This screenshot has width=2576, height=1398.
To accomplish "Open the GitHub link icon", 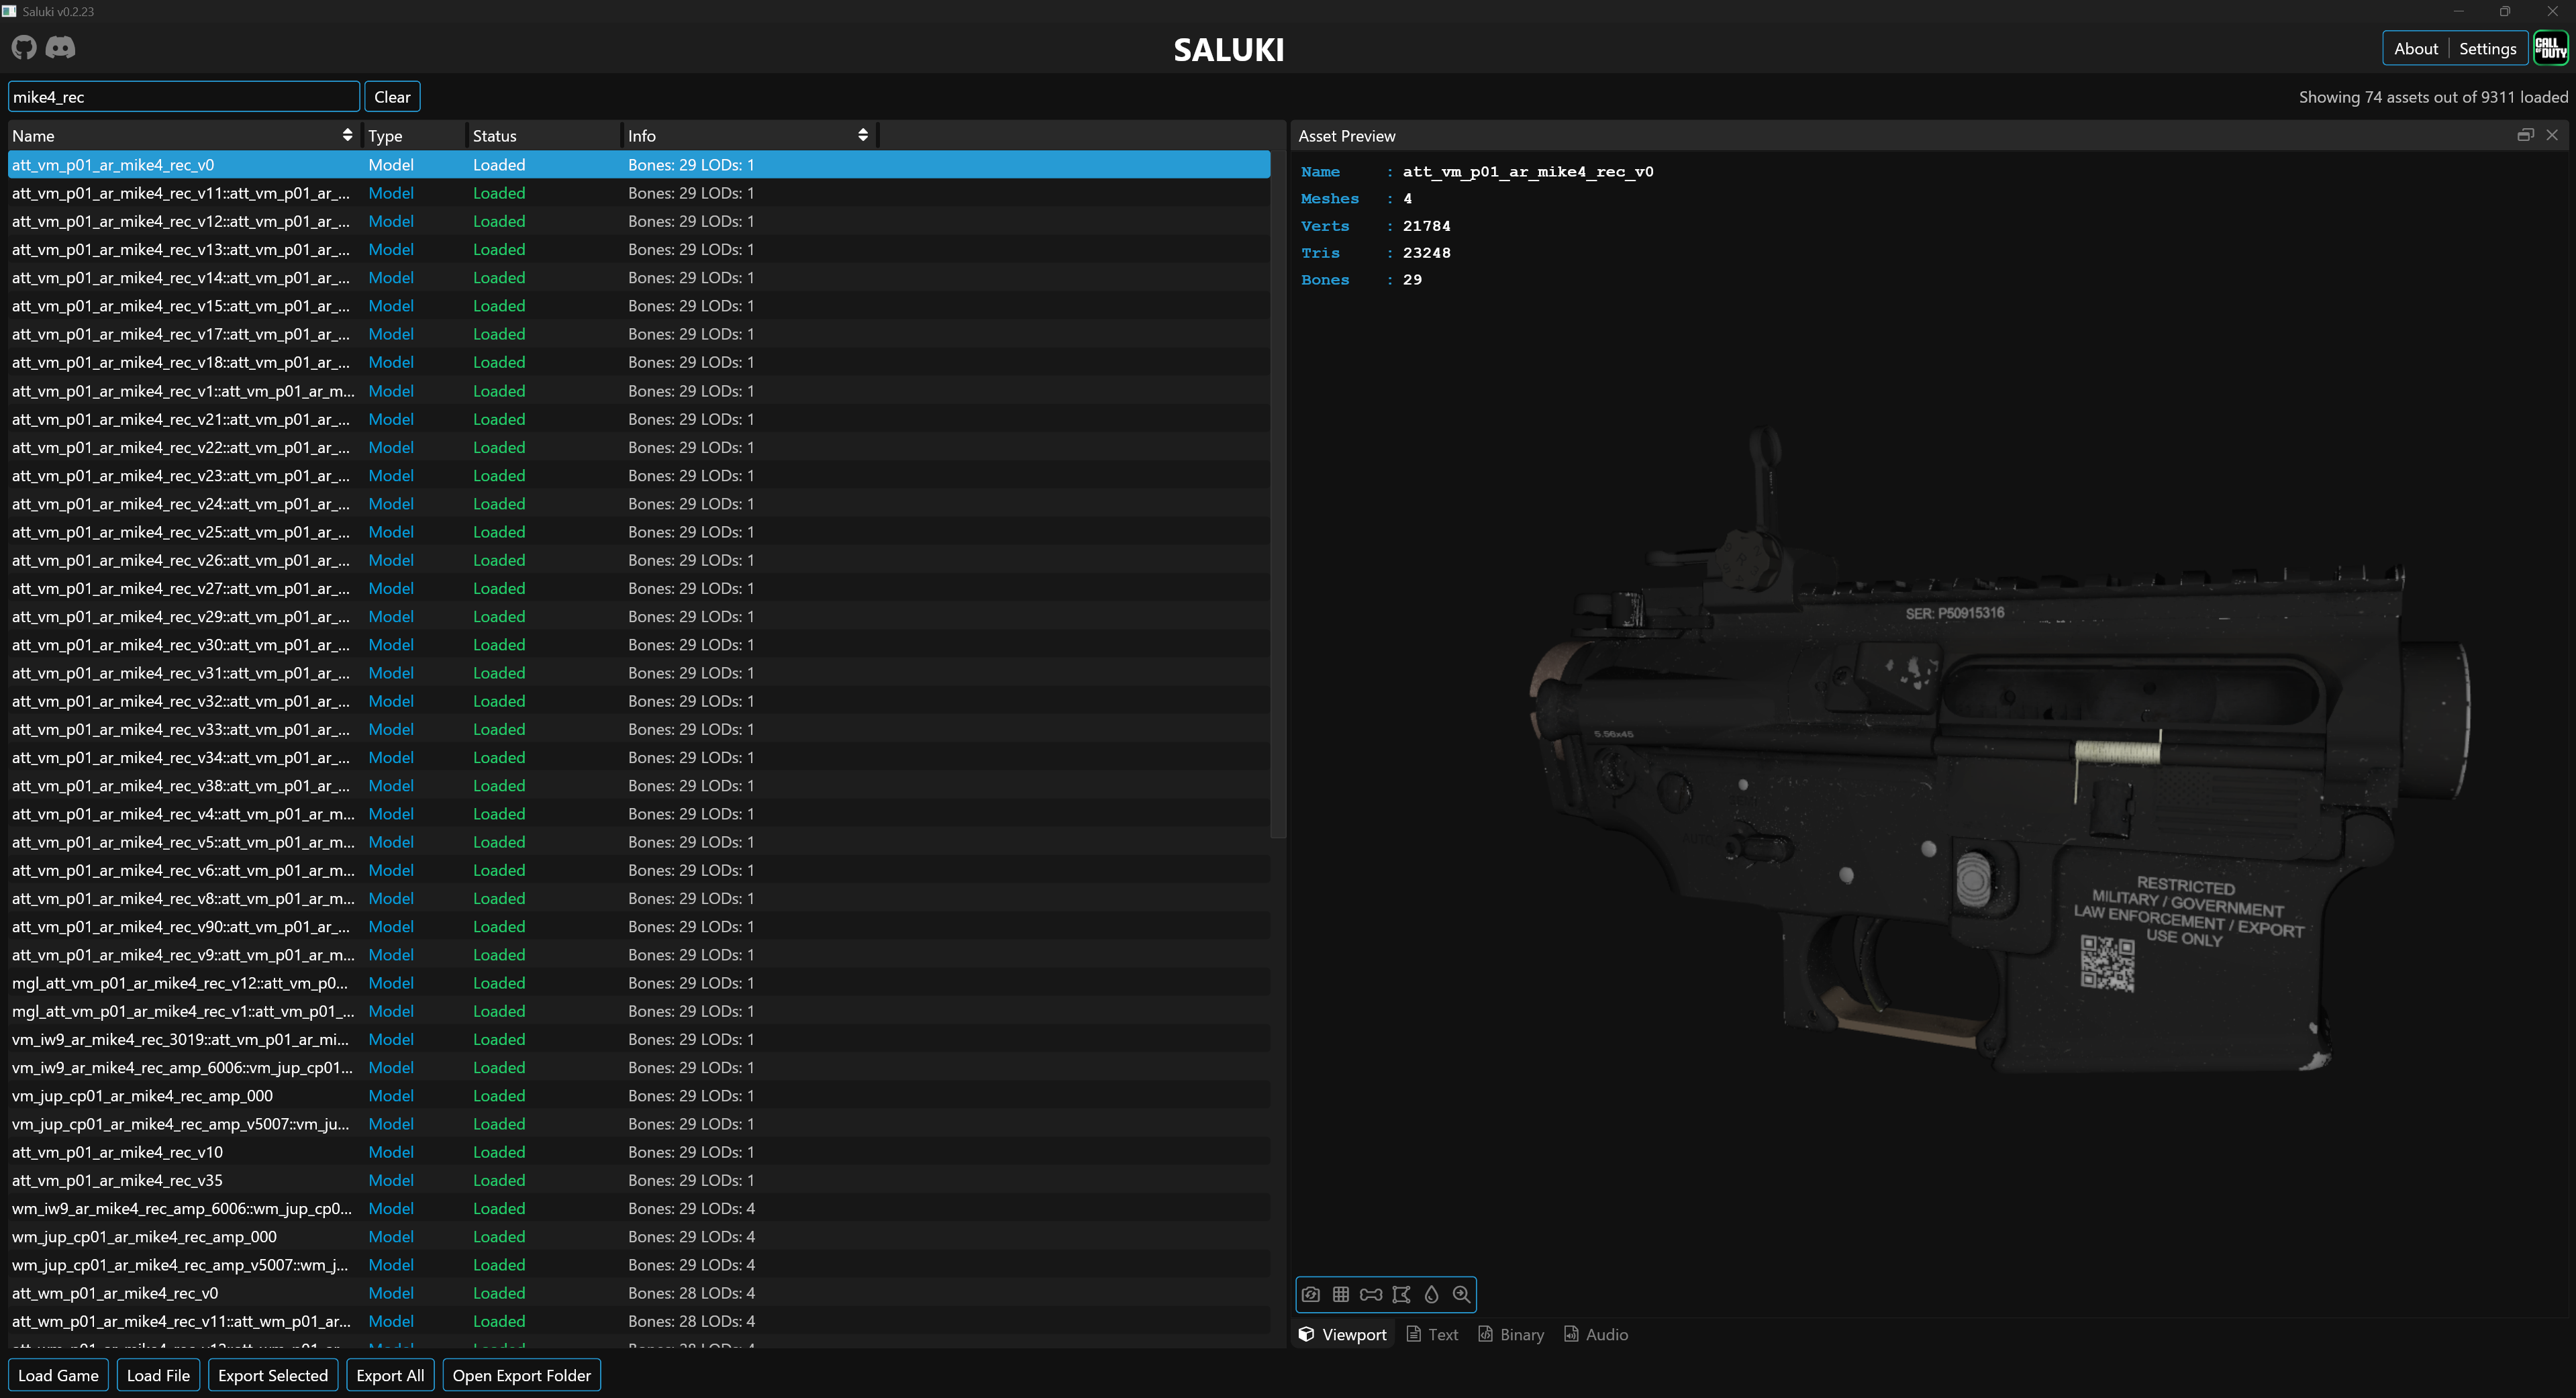I will click(x=24, y=47).
